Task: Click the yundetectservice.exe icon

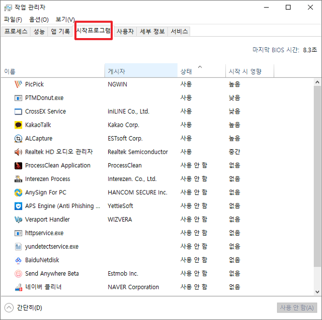Action: click(18, 247)
